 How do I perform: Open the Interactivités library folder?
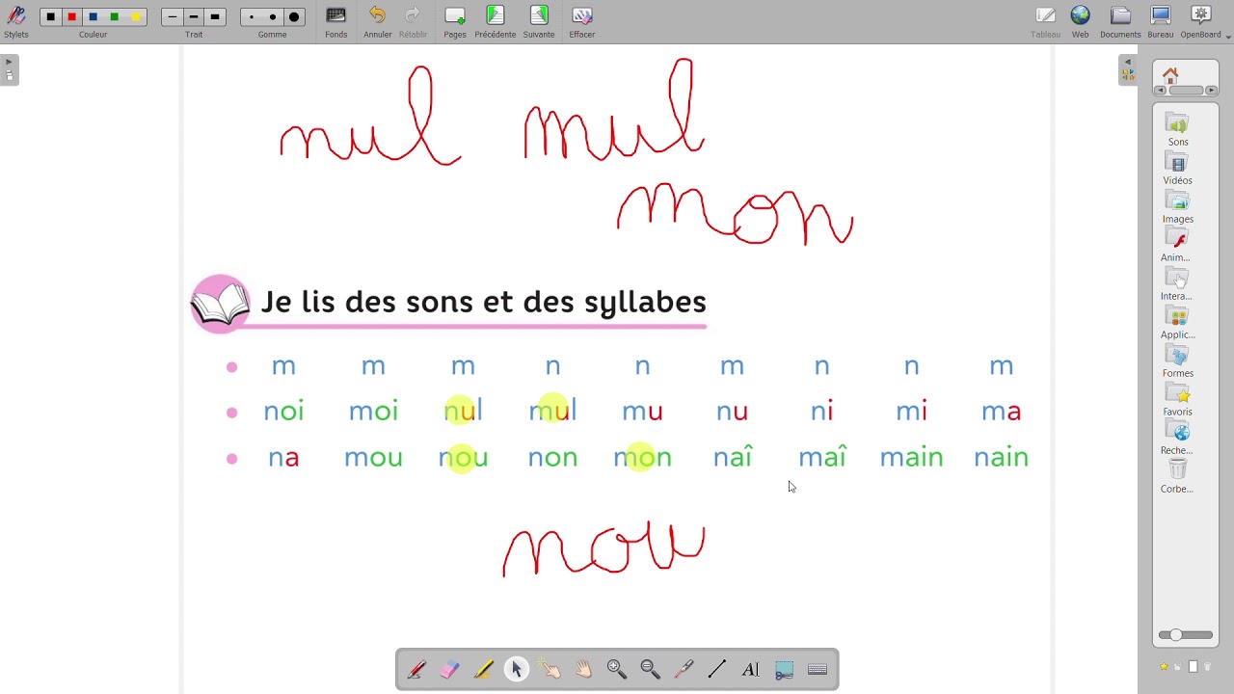[1177, 284]
